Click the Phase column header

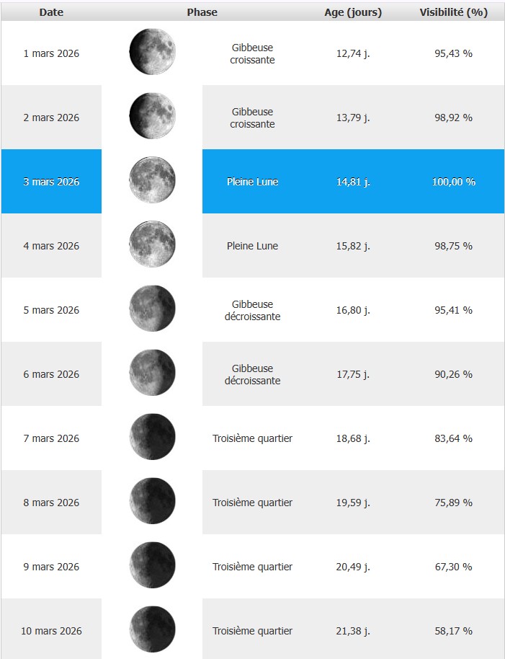pos(202,12)
